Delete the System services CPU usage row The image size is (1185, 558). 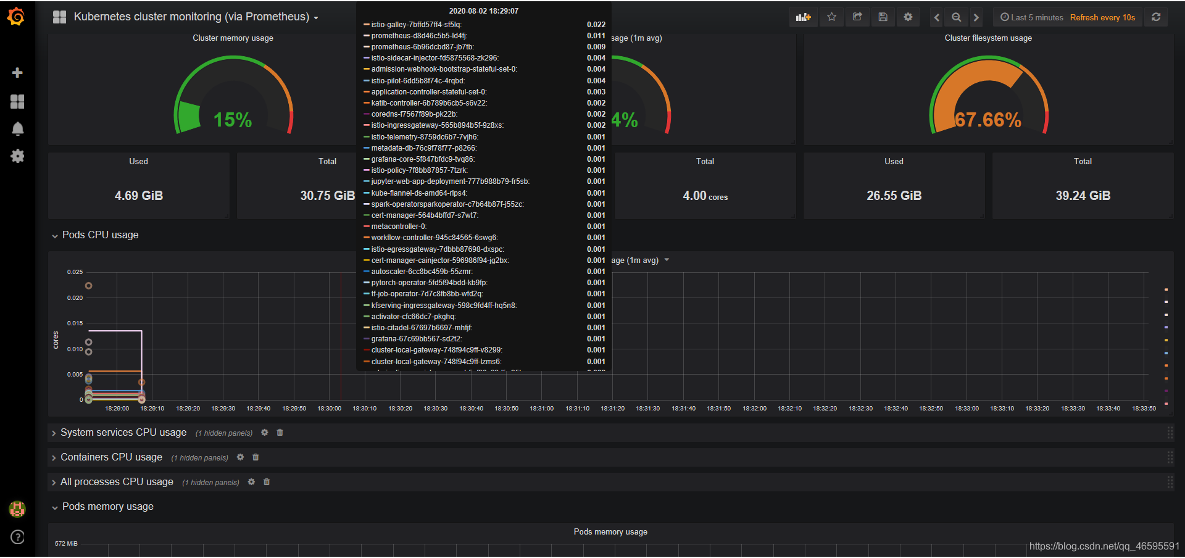[280, 433]
